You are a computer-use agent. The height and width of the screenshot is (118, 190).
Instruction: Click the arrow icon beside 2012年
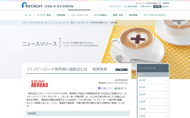tap(166, 87)
